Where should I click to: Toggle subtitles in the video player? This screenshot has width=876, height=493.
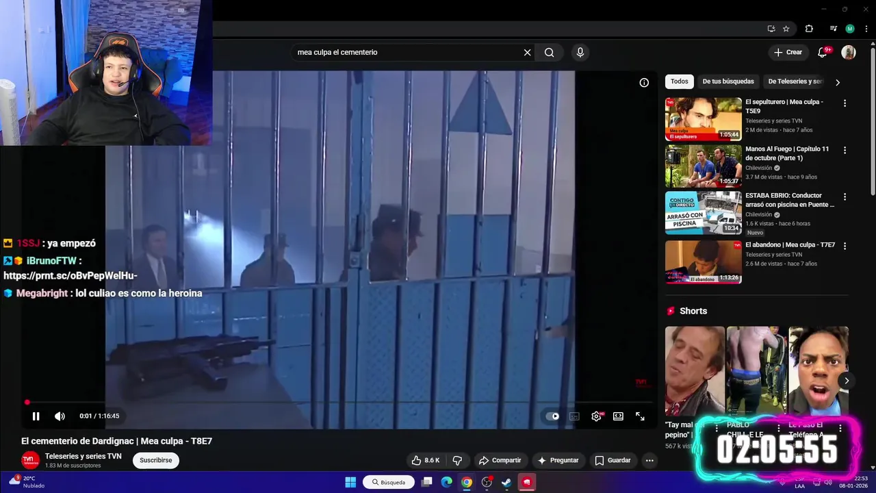point(575,416)
